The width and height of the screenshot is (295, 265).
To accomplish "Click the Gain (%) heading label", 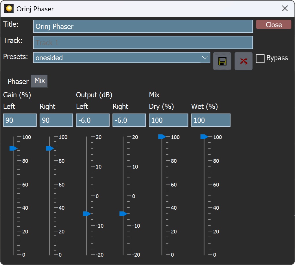I will coord(17,95).
